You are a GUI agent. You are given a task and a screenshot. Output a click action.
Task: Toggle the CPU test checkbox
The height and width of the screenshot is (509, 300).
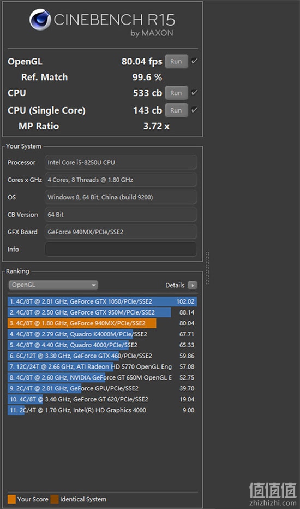(x=194, y=92)
